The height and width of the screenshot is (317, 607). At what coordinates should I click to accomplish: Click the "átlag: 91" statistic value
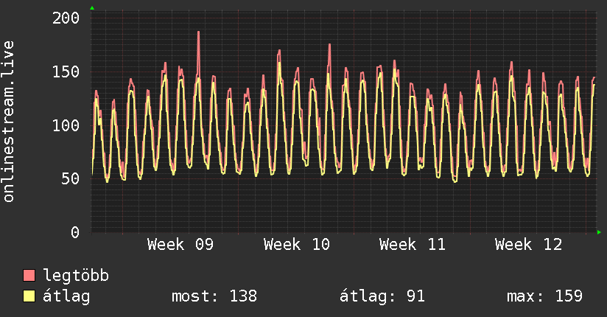coord(382,296)
